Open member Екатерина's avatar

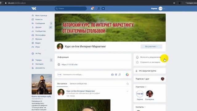point(150,94)
